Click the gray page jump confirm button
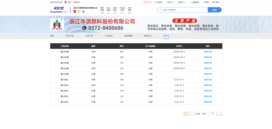The image size is (272, 129). (x=219, y=114)
